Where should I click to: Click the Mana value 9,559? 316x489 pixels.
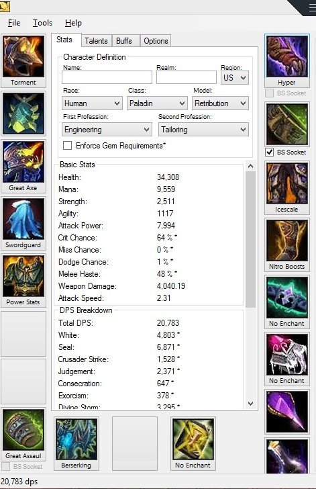click(166, 189)
